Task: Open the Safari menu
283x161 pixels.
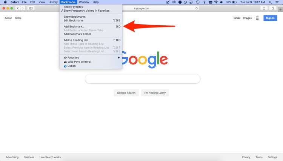Action: point(14,2)
